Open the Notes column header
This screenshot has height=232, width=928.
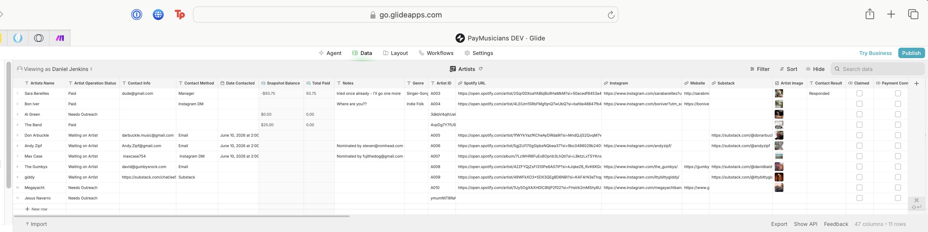point(370,83)
